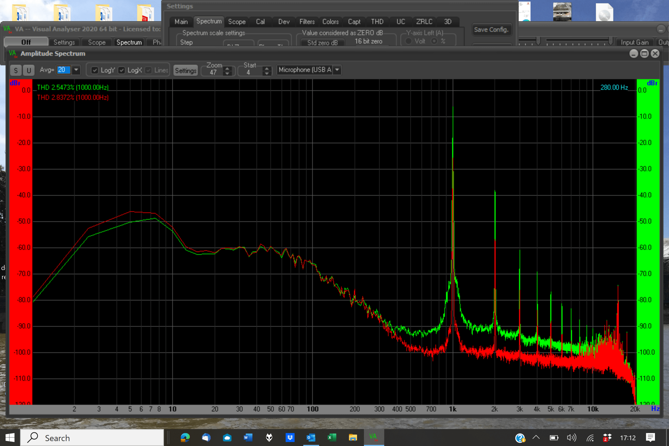Increase the Zoom stepper value
This screenshot has width=669, height=446.
[x=227, y=69]
